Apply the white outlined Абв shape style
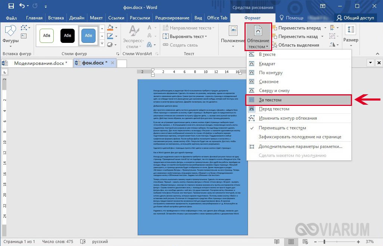Viewport: 383px width, 246px height. point(47,36)
